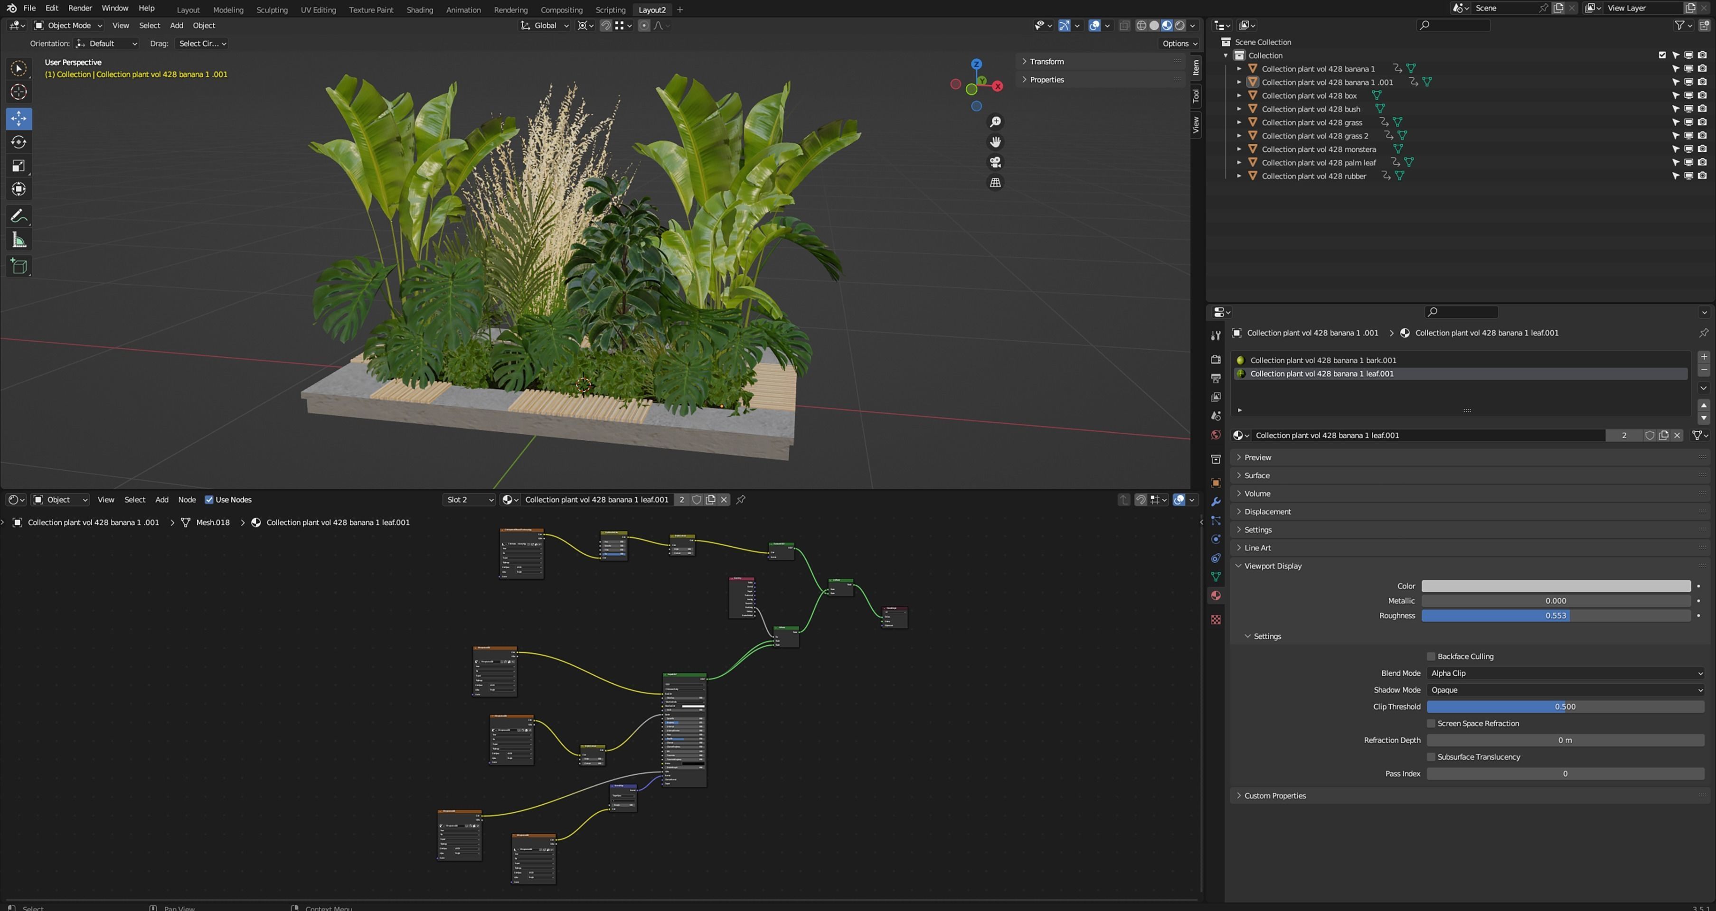1716x911 pixels.
Task: Click the Pass Index field
Action: click(1565, 773)
